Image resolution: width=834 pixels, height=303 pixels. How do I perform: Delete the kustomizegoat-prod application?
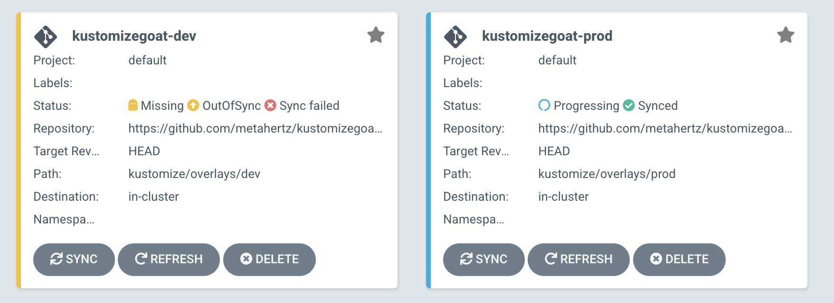[x=679, y=259]
